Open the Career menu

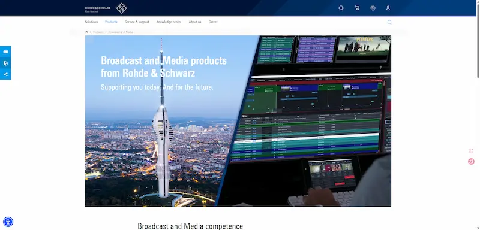[x=213, y=22]
